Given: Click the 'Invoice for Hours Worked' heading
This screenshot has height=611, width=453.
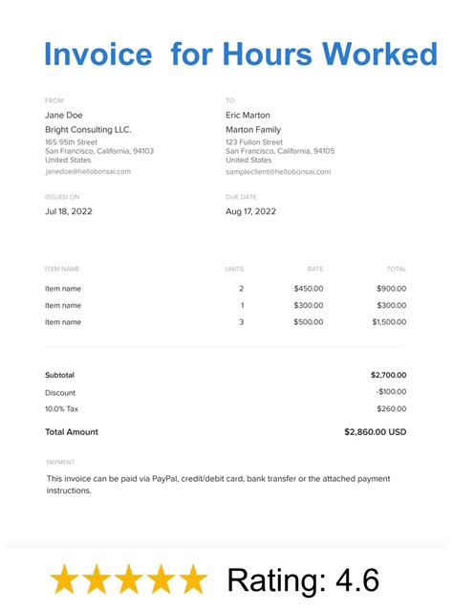Looking at the screenshot, I should coord(241,54).
